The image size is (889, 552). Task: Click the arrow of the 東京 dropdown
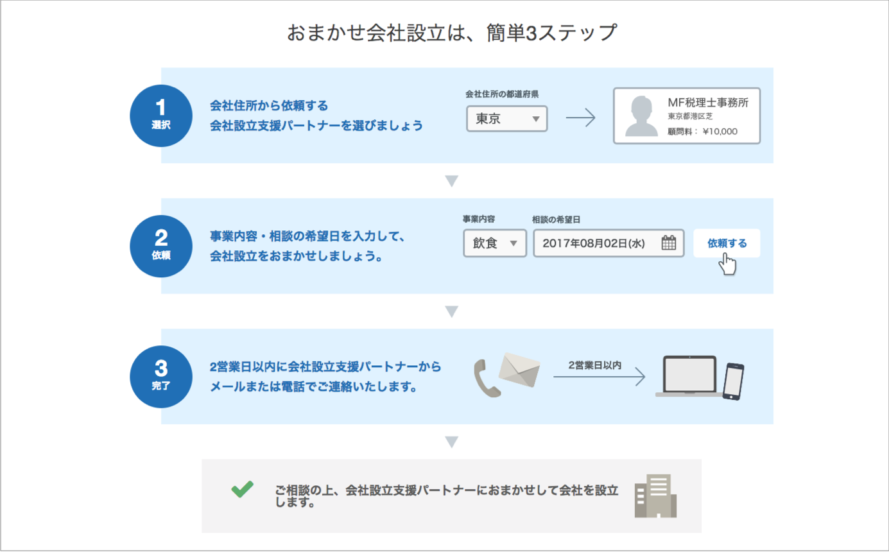coord(535,119)
